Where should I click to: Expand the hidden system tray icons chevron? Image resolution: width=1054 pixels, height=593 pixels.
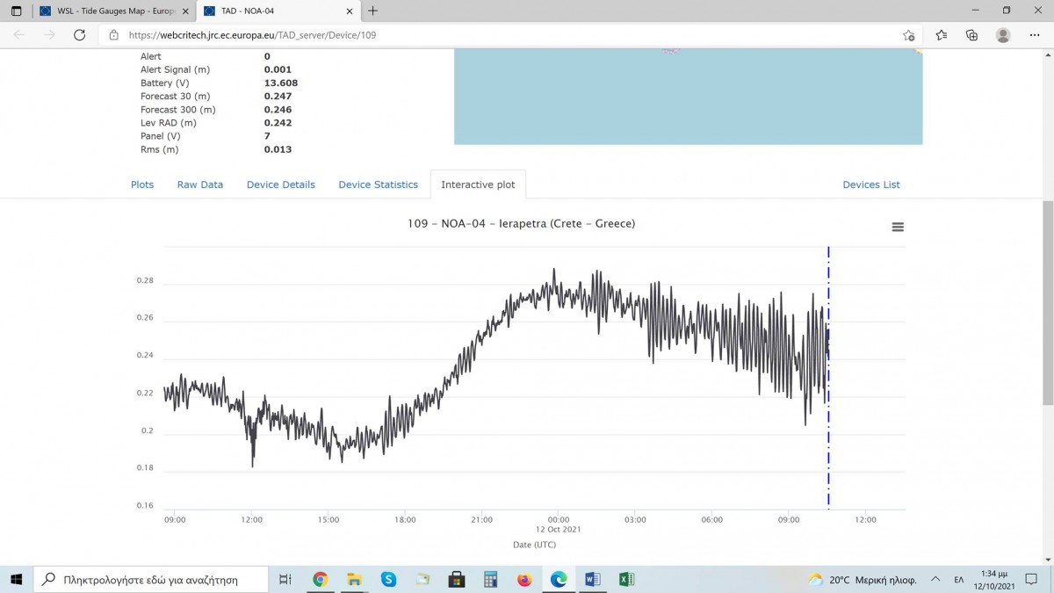point(935,580)
